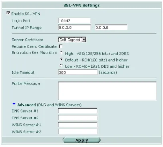163x147 pixels.
Task: Click the Idle Timeout label
Action: (x=23, y=72)
